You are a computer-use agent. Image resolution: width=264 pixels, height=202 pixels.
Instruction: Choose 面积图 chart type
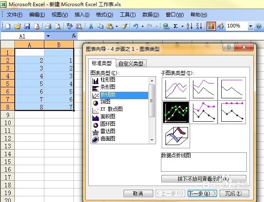[108, 116]
